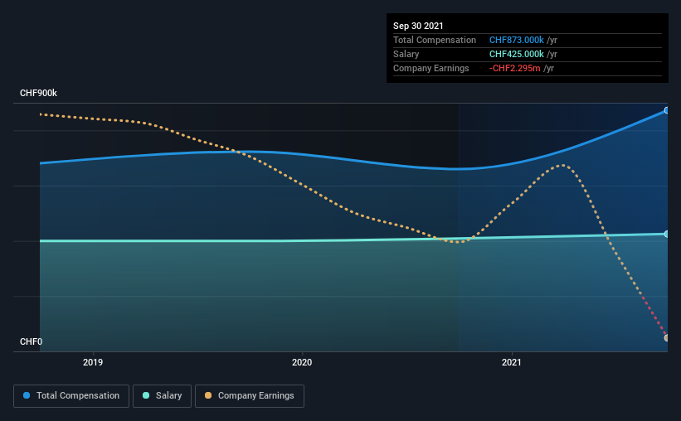Click the 2020 x-axis label

click(x=302, y=362)
